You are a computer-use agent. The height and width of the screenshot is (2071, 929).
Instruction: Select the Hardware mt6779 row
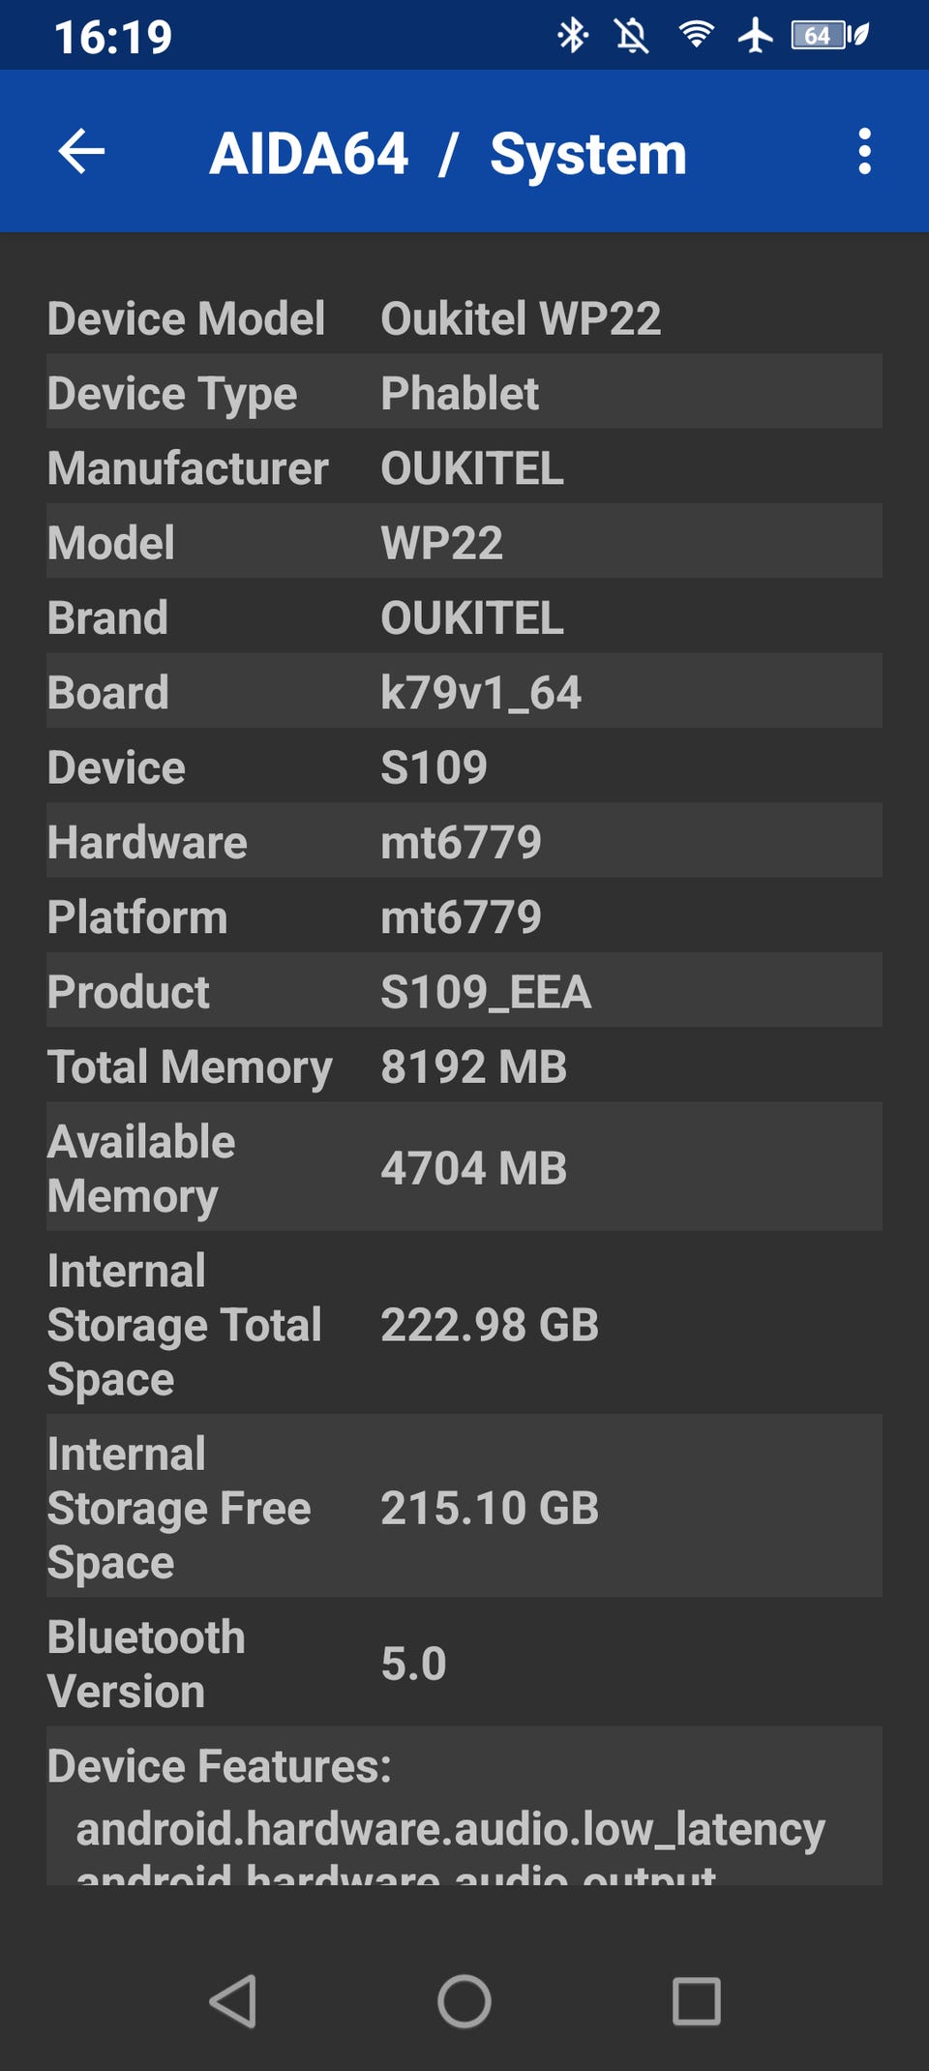tap(464, 841)
